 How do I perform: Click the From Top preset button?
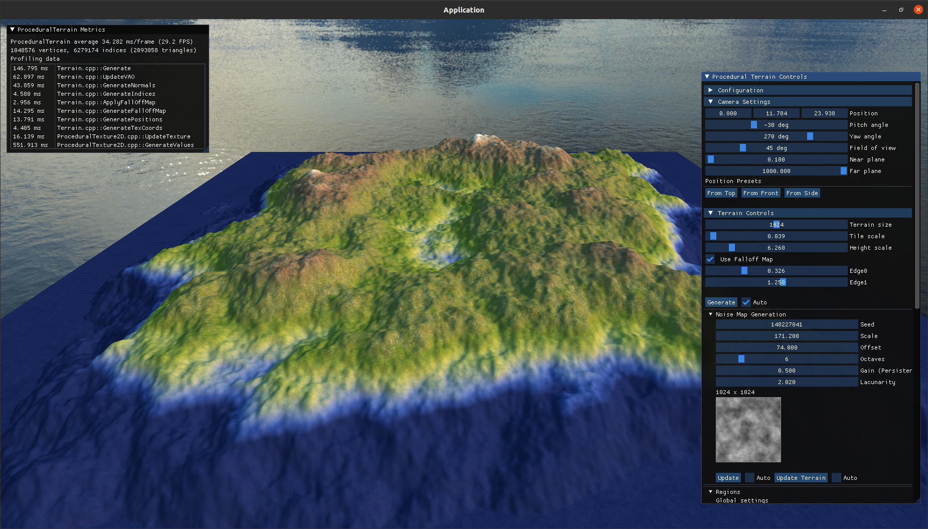coord(721,193)
